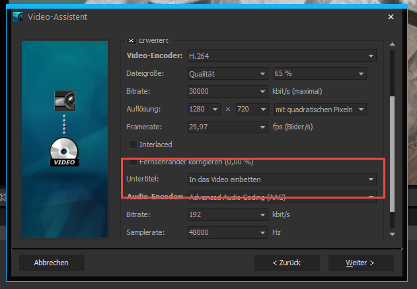Viewport: 417px width, 289px height.
Task: Click the Abbrechen button
Action: (52, 263)
